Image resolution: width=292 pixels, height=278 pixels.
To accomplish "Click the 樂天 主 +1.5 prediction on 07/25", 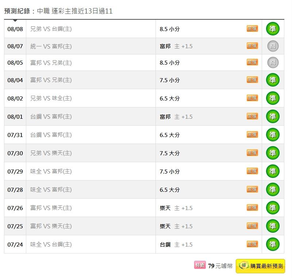I will (176, 226).
